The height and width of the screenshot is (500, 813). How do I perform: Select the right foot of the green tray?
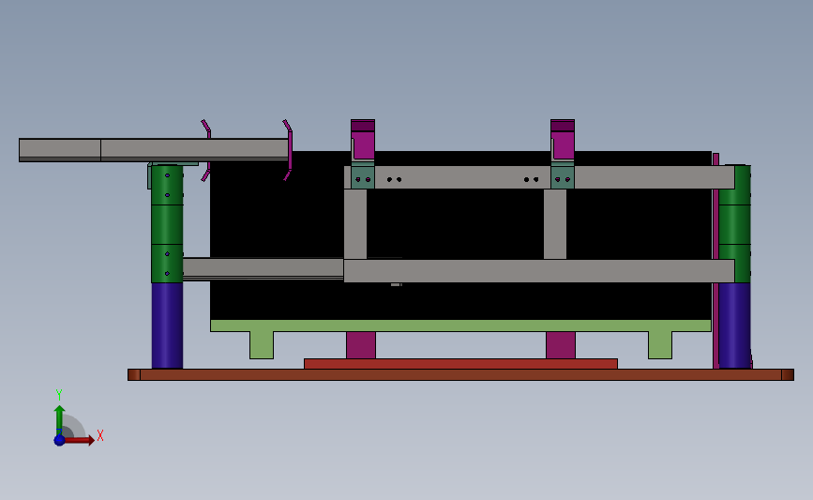pyautogui.click(x=660, y=345)
